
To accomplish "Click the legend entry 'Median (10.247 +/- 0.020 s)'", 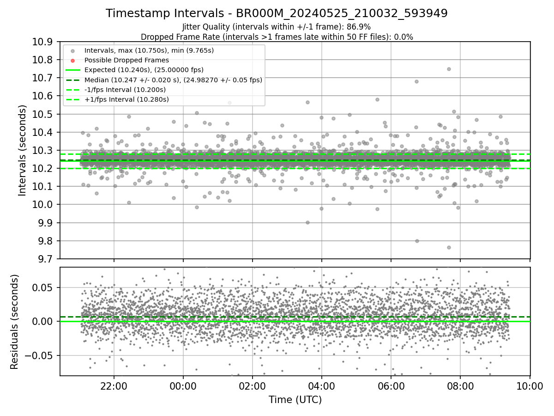I will 173,80.
